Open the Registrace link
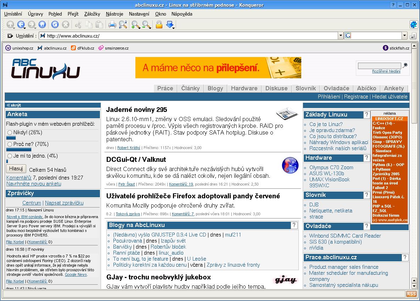Image resolution: width=420 pixels, height=301 pixels. pos(356,97)
